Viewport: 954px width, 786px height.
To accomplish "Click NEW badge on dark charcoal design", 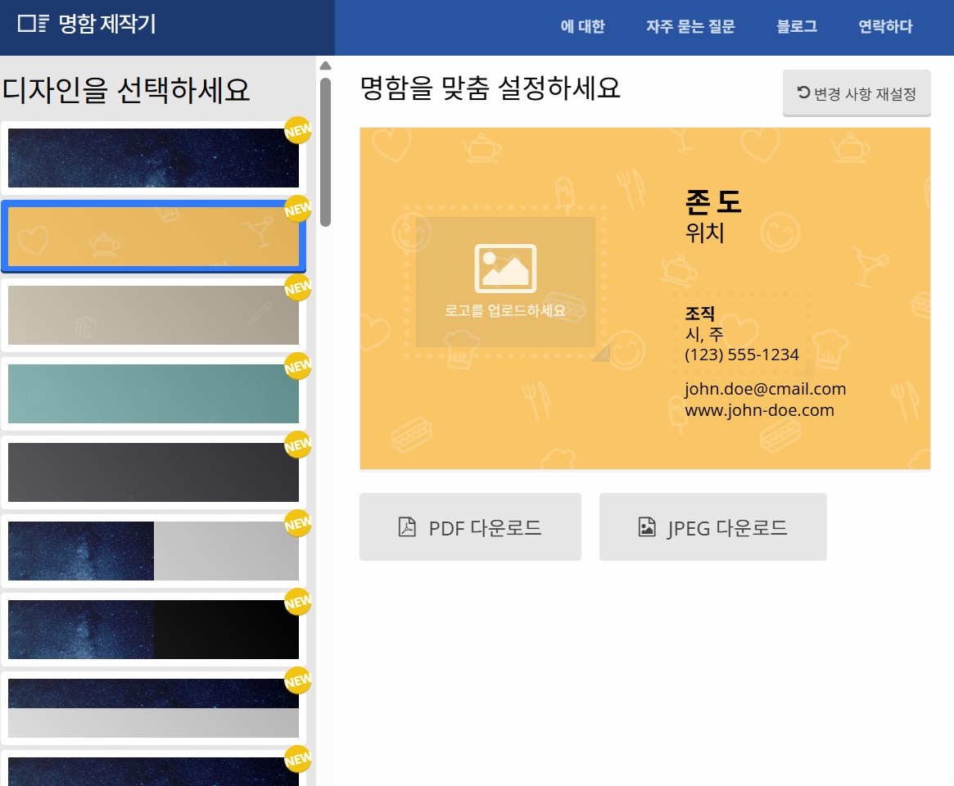I will [297, 445].
